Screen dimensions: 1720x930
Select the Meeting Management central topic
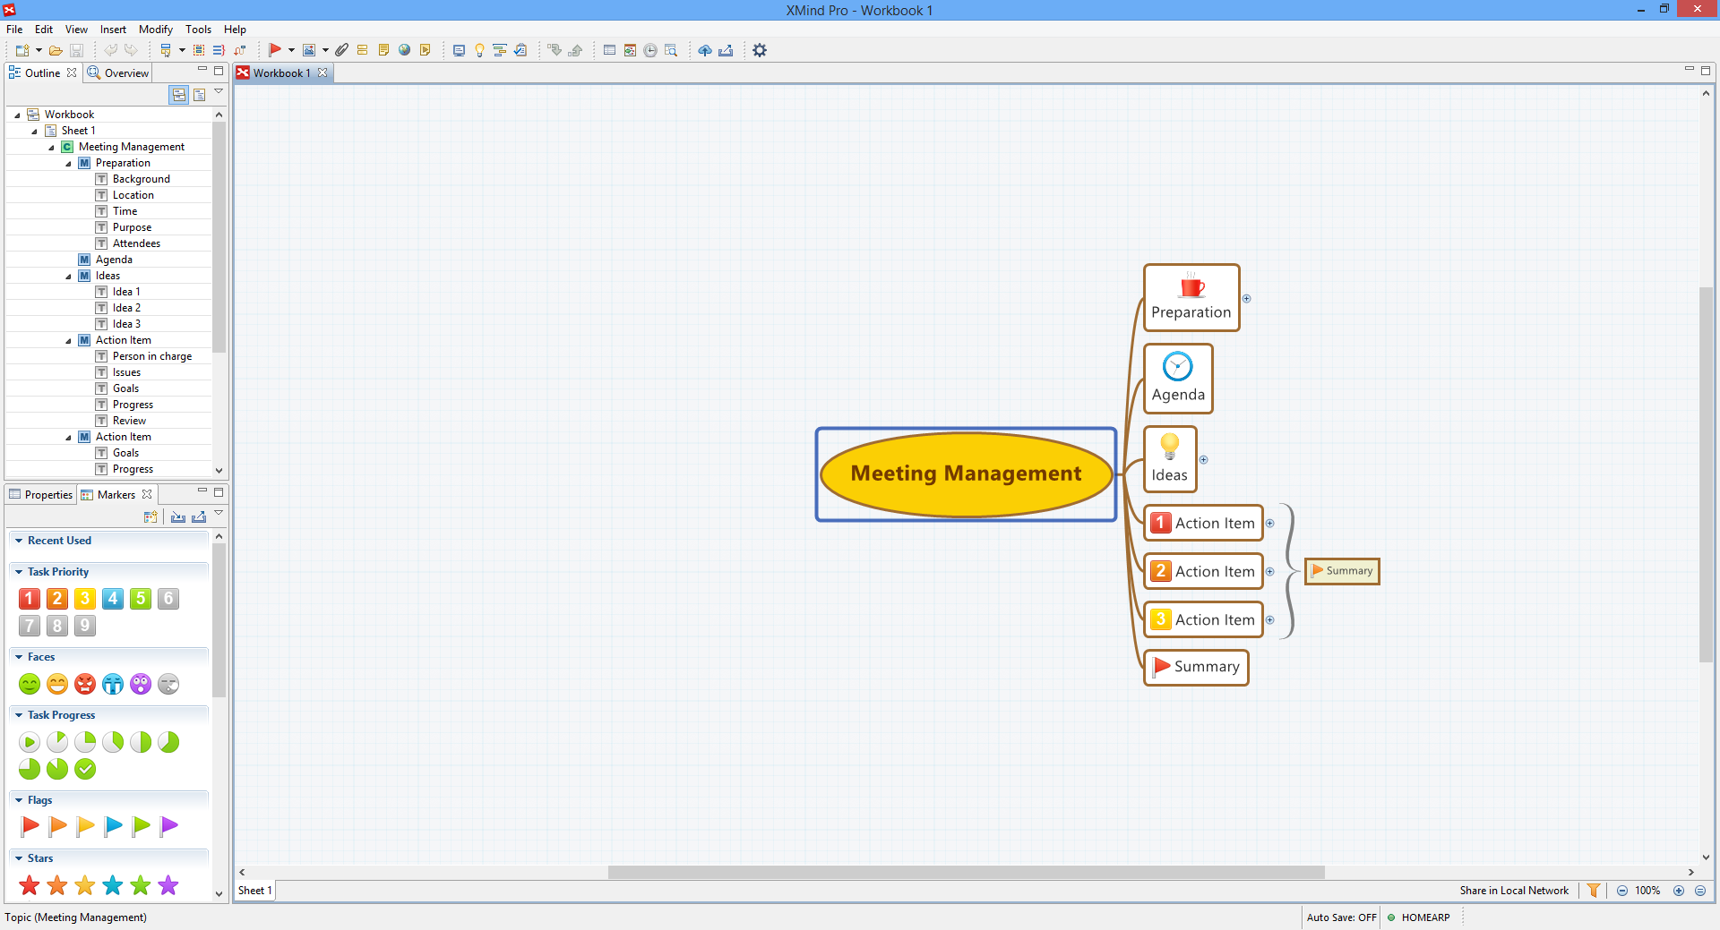pyautogui.click(x=966, y=474)
